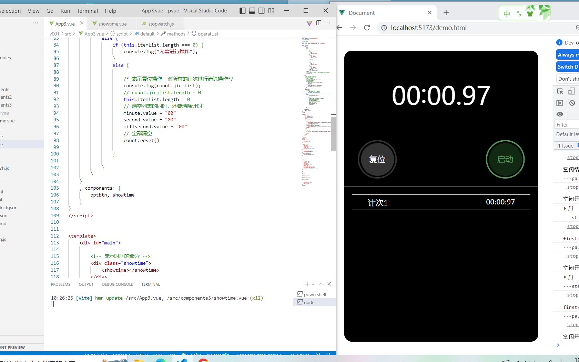Click the 启动 start button

(505, 159)
